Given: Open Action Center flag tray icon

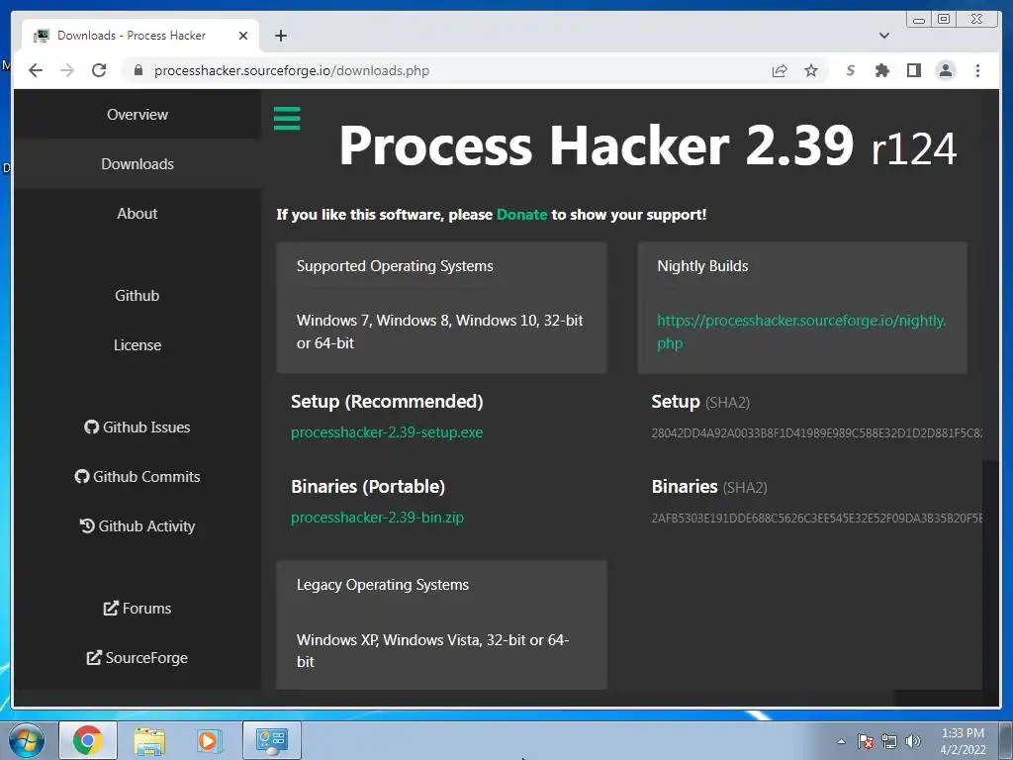Looking at the screenshot, I should pos(866,741).
